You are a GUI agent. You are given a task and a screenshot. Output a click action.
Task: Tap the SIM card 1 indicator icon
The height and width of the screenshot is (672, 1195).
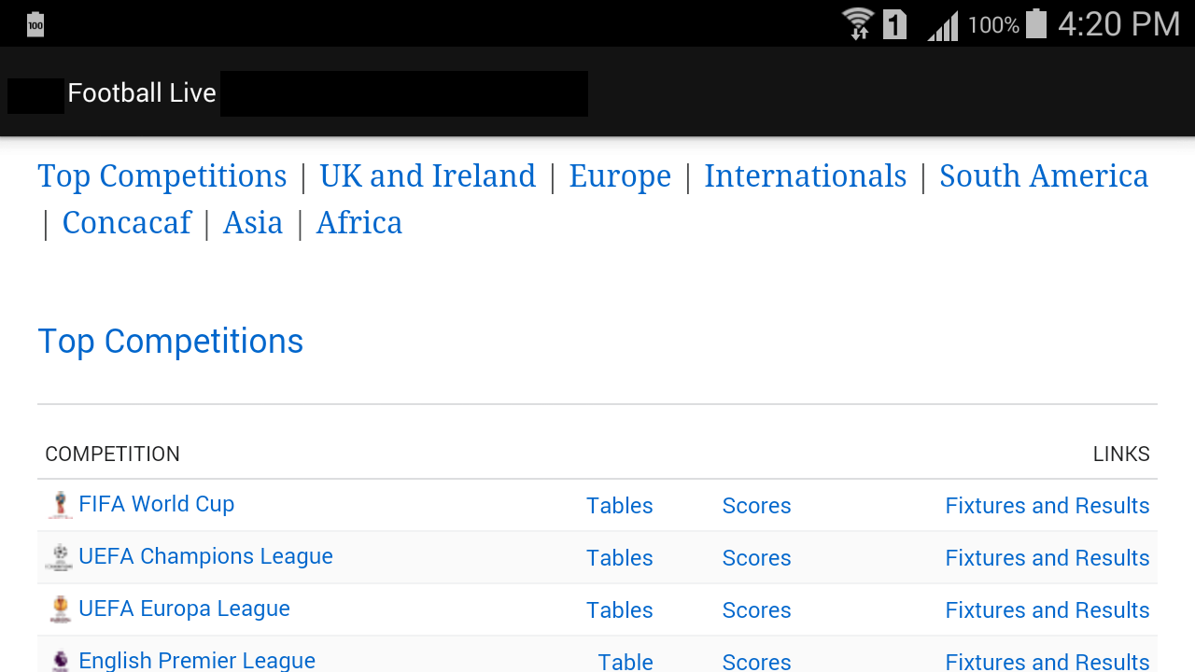pyautogui.click(x=894, y=24)
